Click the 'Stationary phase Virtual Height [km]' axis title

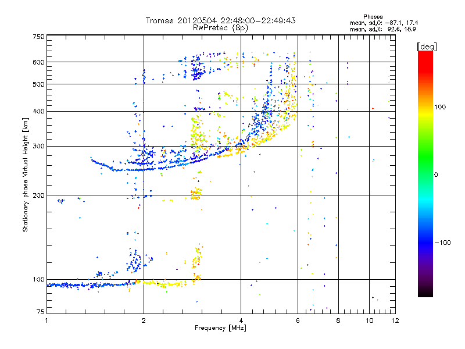click(x=26, y=174)
